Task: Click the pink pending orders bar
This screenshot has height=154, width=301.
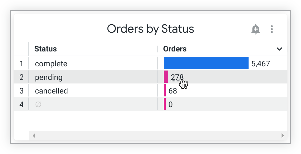Action: (166, 77)
